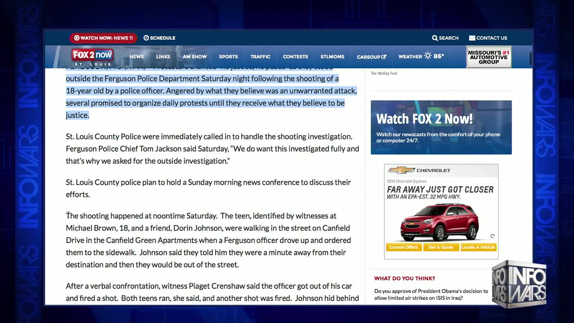Click the ad reload arrow icon
The image size is (574, 323).
click(492, 236)
